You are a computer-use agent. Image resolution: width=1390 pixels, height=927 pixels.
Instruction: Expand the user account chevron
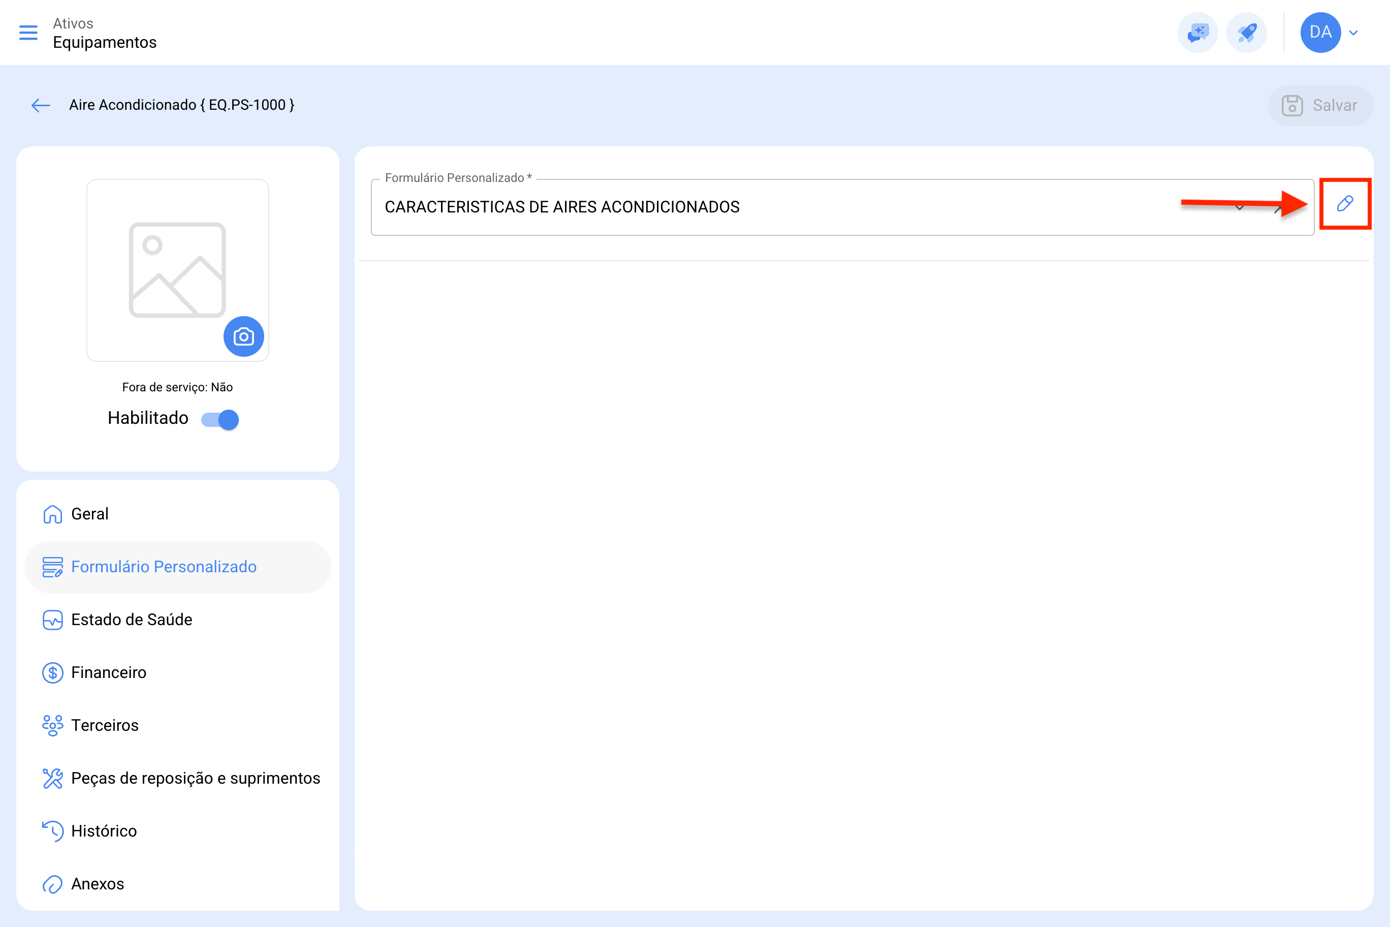click(1353, 33)
